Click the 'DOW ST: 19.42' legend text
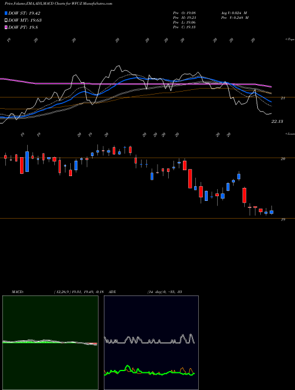 tap(24, 13)
